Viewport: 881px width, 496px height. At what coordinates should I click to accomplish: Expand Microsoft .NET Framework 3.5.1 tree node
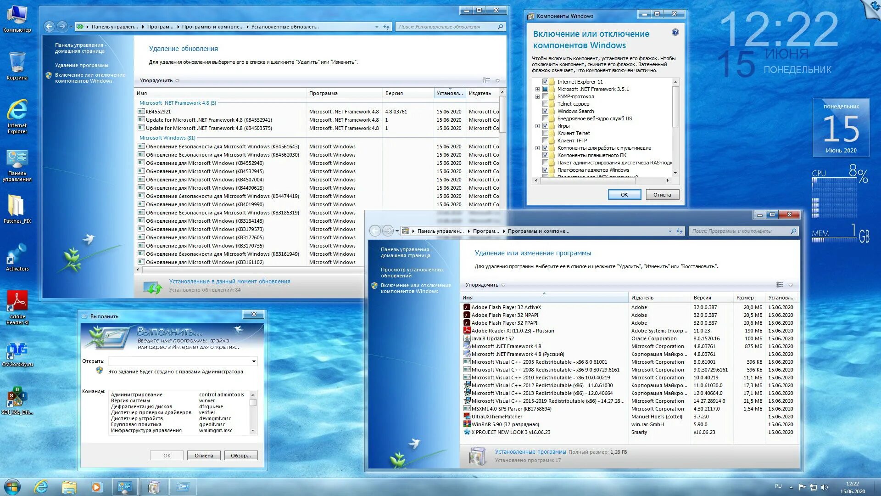point(537,89)
